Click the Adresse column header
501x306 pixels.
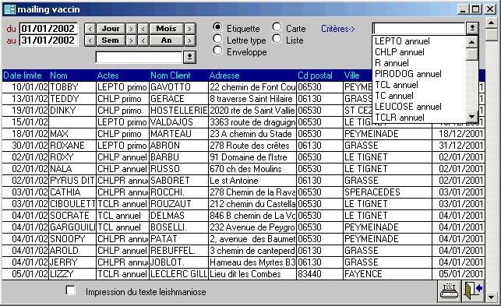pyautogui.click(x=224, y=76)
